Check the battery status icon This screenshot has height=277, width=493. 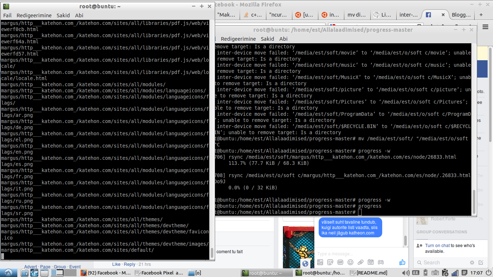pyautogui.click(x=425, y=273)
